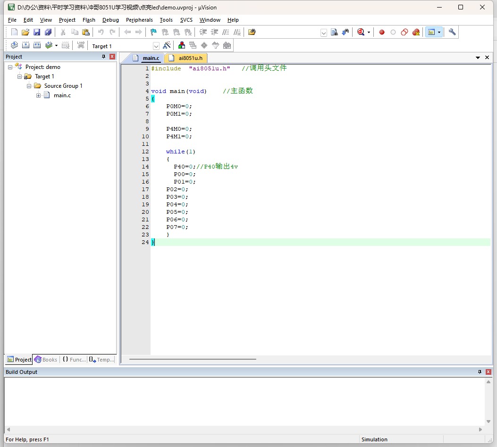Image resolution: width=497 pixels, height=447 pixels.
Task: Close the Project panel
Action: (x=112, y=57)
